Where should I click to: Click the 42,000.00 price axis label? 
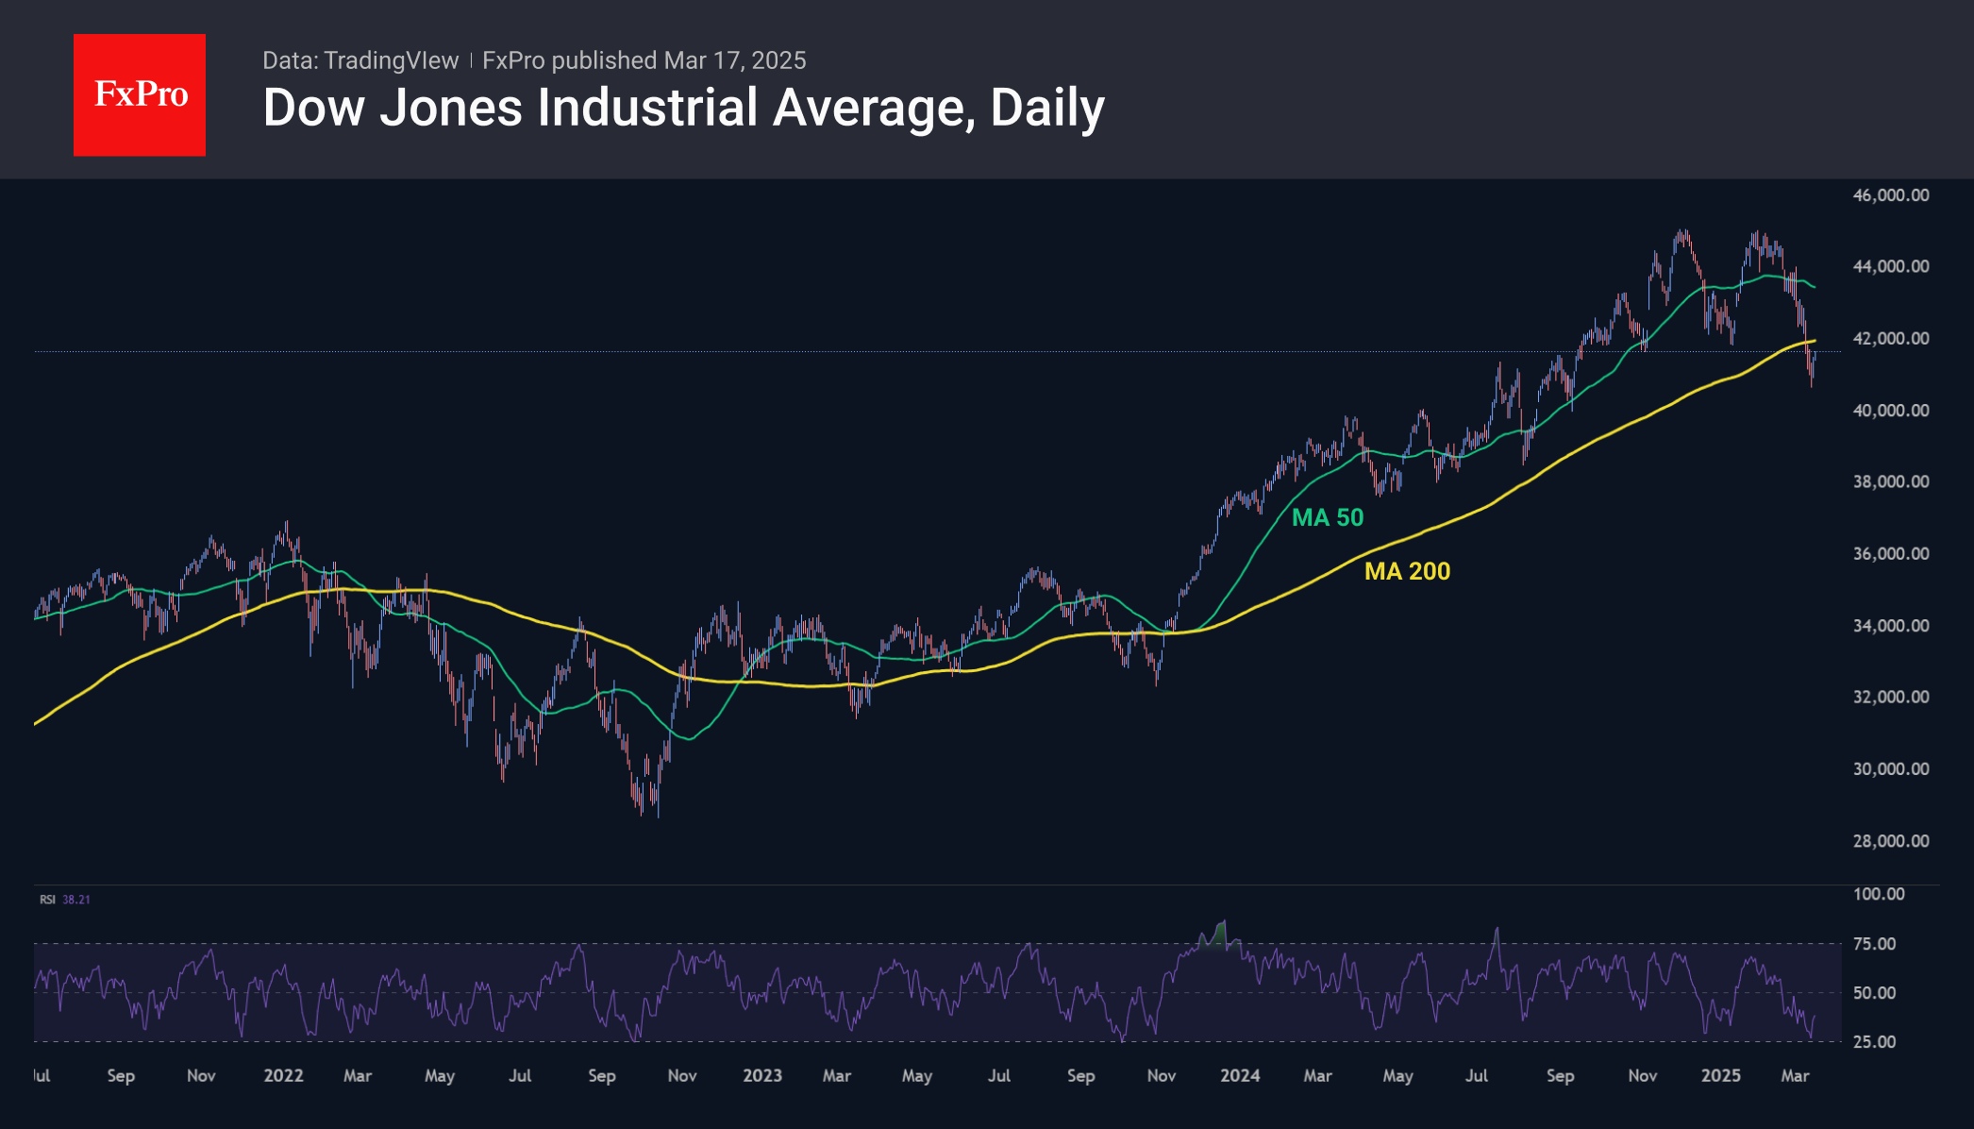(x=1891, y=338)
